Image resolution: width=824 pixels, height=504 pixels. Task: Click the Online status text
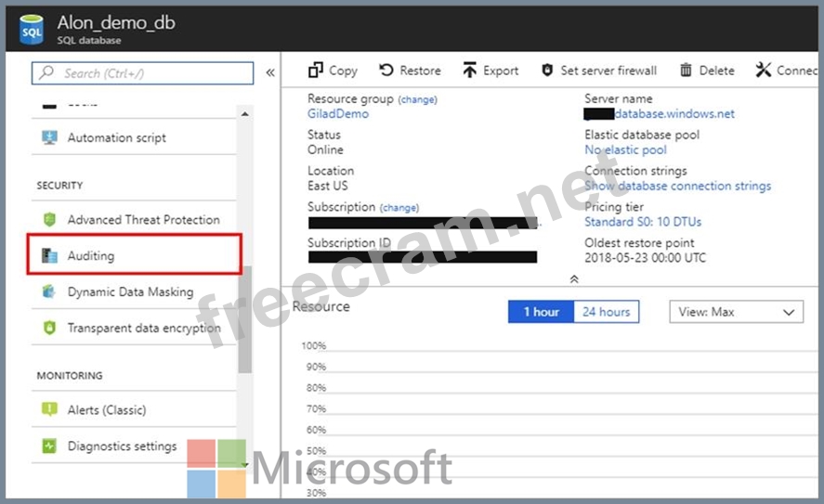[x=325, y=149]
